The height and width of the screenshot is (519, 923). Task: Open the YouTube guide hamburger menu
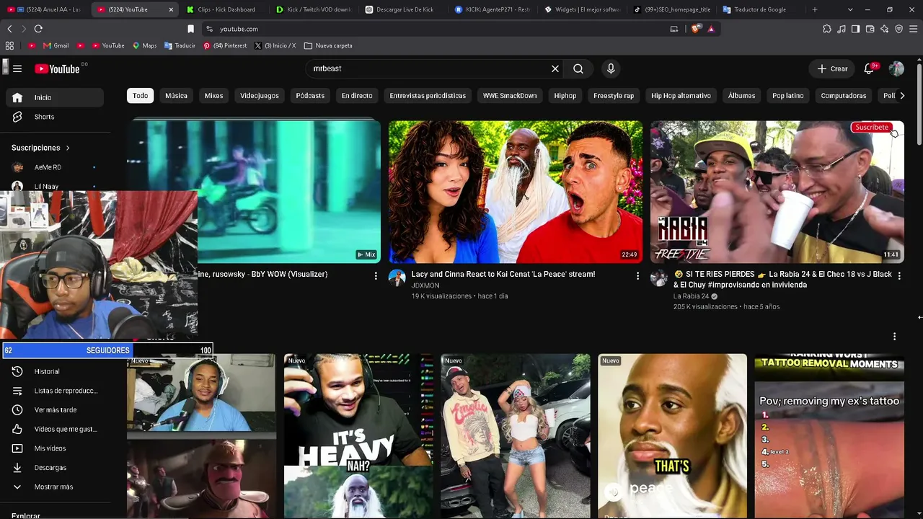[x=17, y=68]
